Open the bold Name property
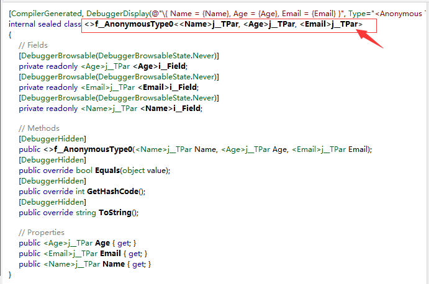 114,264
